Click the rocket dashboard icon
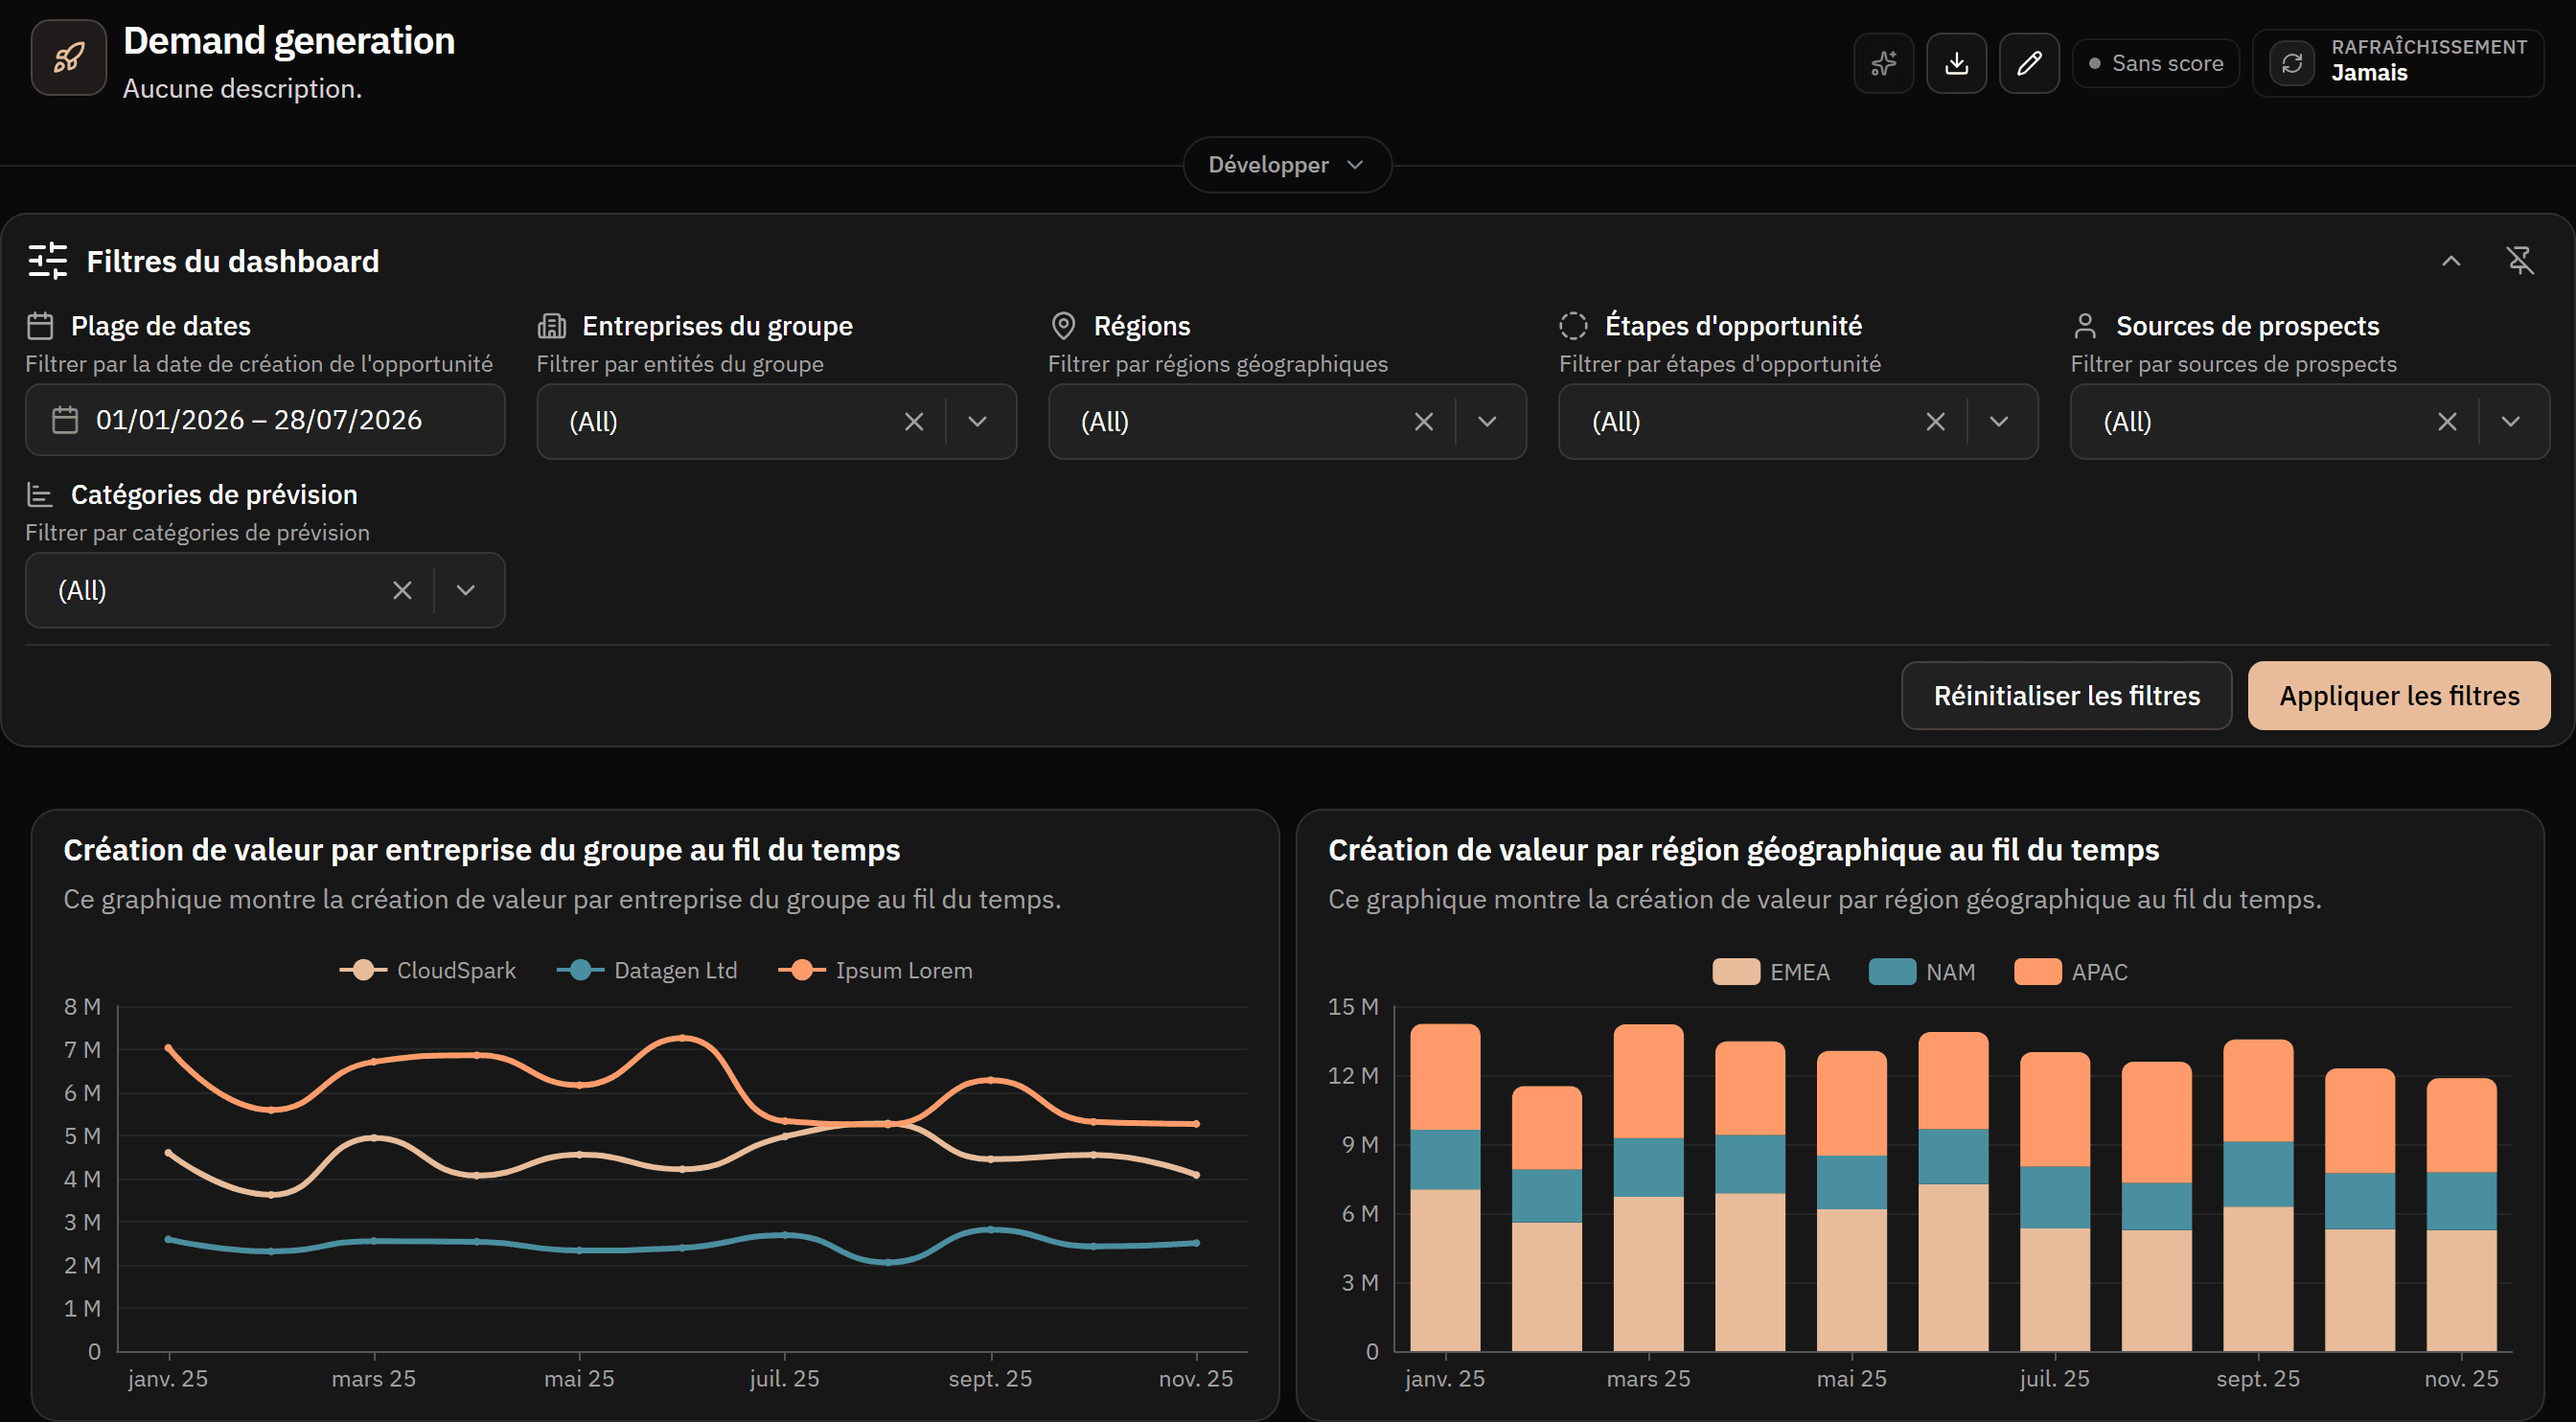This screenshot has width=2576, height=1422. pos(68,58)
